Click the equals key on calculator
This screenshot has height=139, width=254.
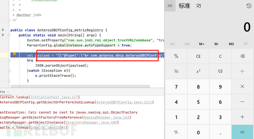point(242,132)
